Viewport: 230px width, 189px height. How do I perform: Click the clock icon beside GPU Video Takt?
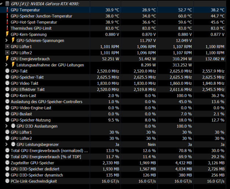7,83
